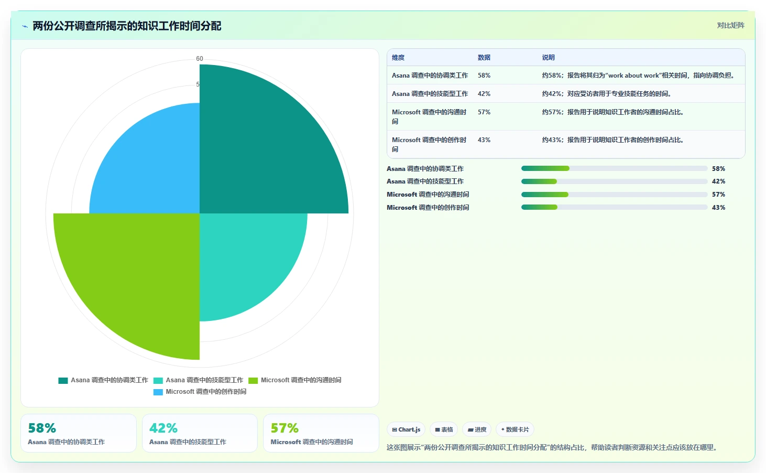Click the dashboard title 两份公开调查所揭示的知识工作时间分配
The width and height of the screenshot is (766, 473).
tap(127, 26)
